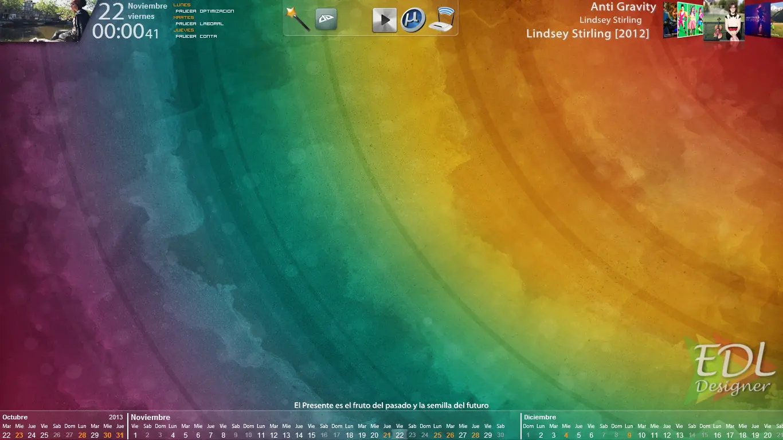This screenshot has width=783, height=440.
Task: Select November 15 in the calendar strip
Action: (x=311, y=435)
